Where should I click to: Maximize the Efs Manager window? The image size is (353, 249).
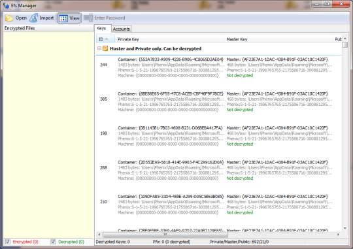click(327, 4)
